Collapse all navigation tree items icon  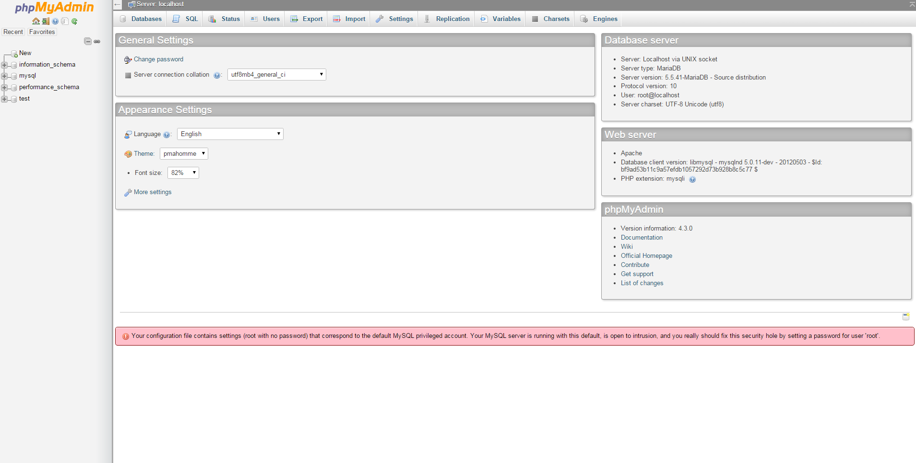tap(88, 41)
